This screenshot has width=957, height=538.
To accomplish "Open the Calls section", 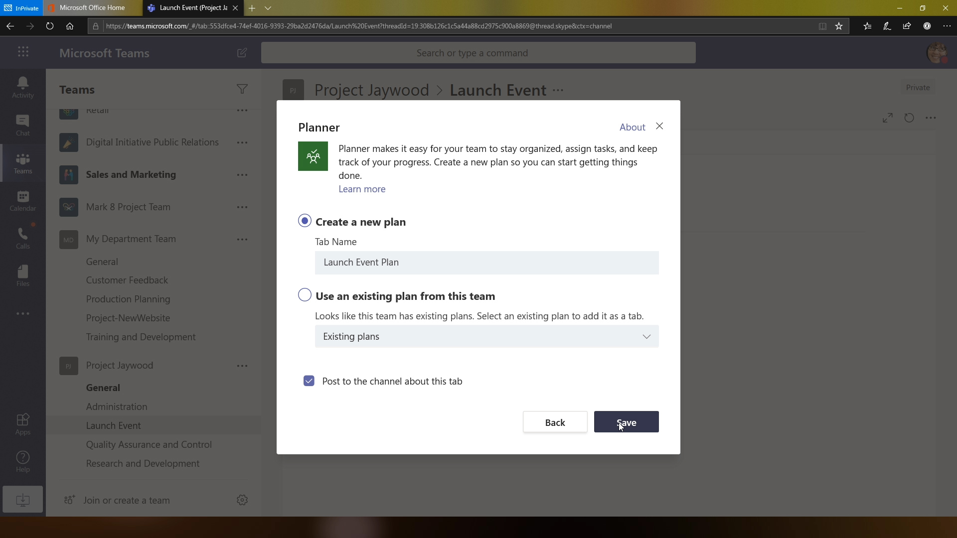I will [x=23, y=238].
